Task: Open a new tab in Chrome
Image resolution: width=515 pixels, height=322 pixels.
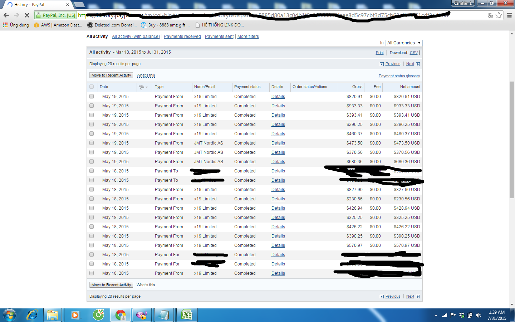Action: pos(79,5)
